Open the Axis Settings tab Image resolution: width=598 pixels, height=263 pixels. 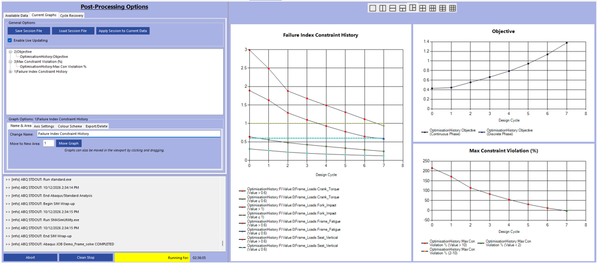44,126
